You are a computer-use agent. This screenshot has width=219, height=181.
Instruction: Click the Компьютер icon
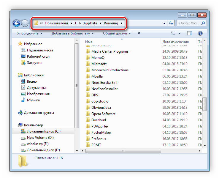click(20, 125)
